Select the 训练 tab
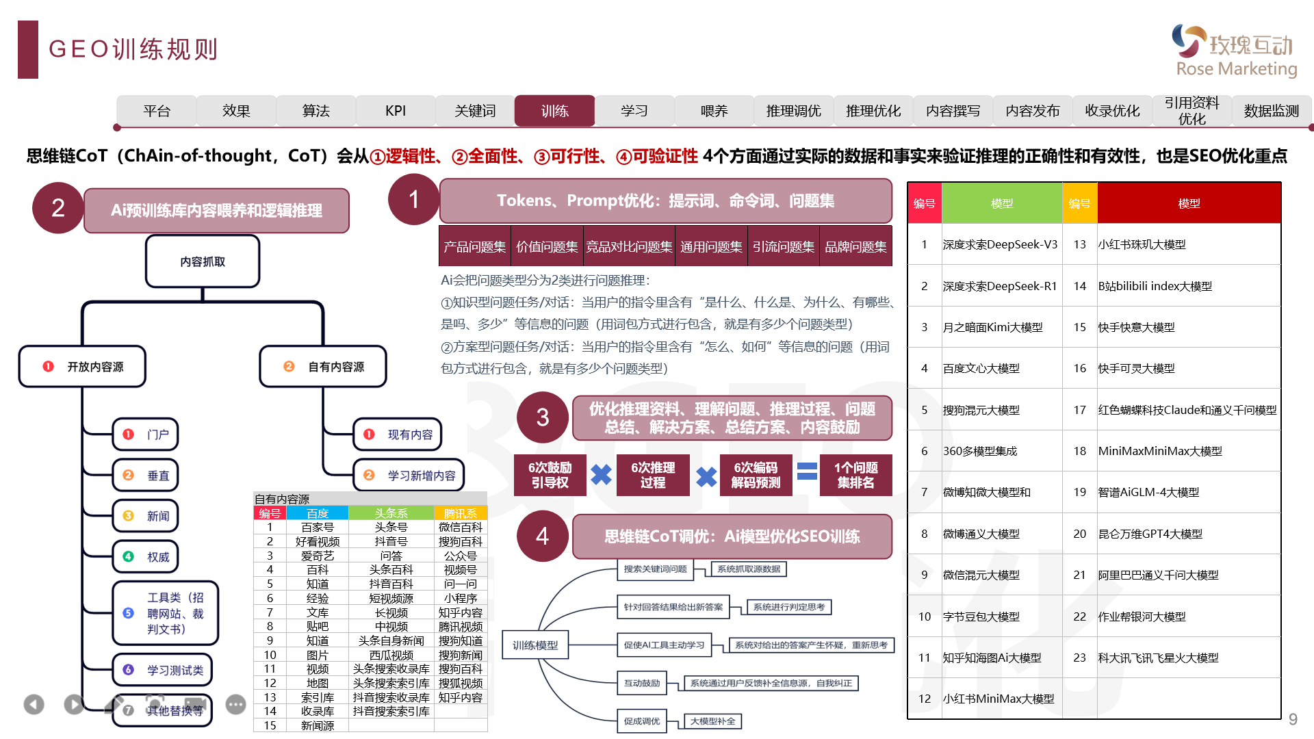The image size is (1314, 739). click(x=554, y=111)
